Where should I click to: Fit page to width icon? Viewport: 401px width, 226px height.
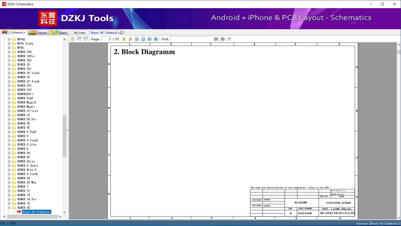pyautogui.click(x=137, y=39)
